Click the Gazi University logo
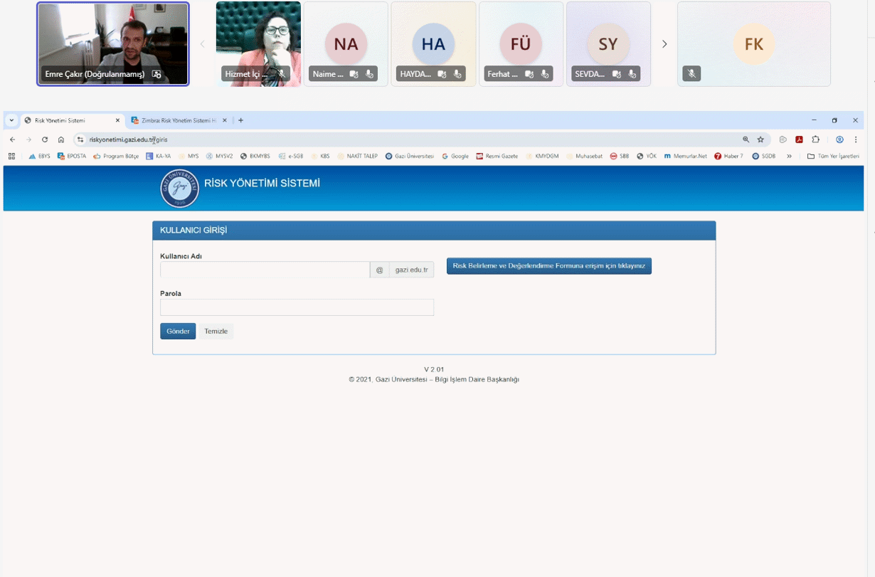The image size is (875, 577). (x=179, y=189)
